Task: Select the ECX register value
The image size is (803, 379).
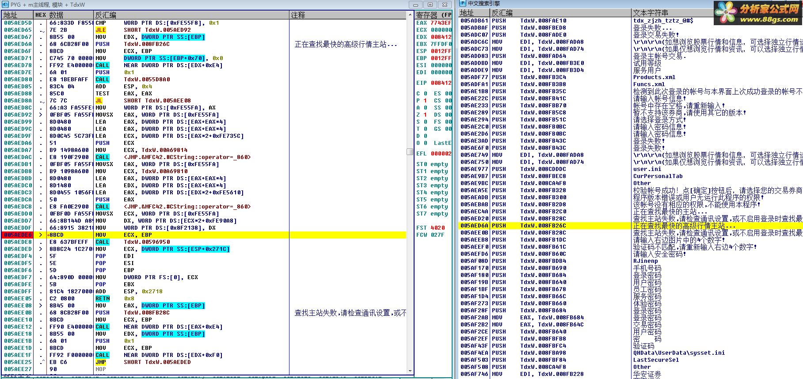Action: [441, 30]
